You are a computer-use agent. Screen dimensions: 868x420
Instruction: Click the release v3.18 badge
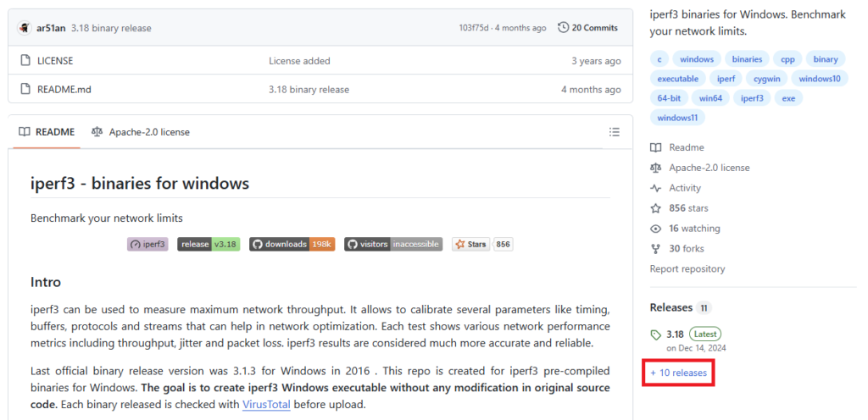coord(209,245)
